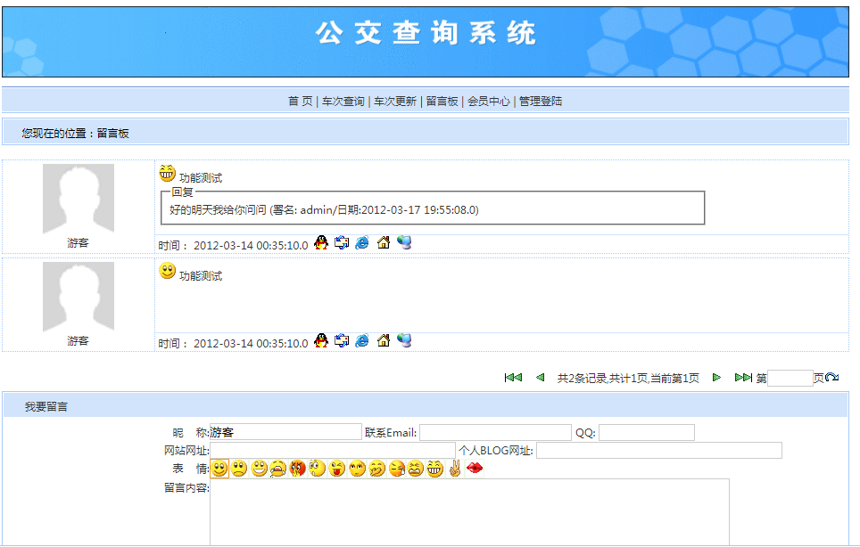This screenshot has width=860, height=547.
Task: Go to the next page arrow
Action: tap(716, 378)
